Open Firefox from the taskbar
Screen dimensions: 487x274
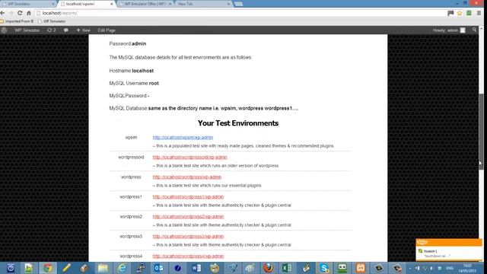pos(269,268)
